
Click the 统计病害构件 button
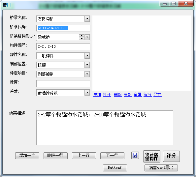pos(152,157)
